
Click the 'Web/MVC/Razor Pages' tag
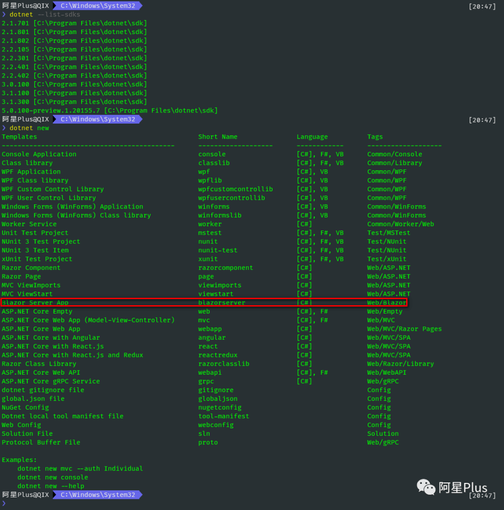[x=405, y=329]
